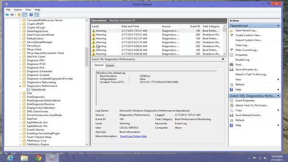This screenshot has height=162, width=288.
Task: Click the Back arrow toolbar icon
Action: click(7, 15)
